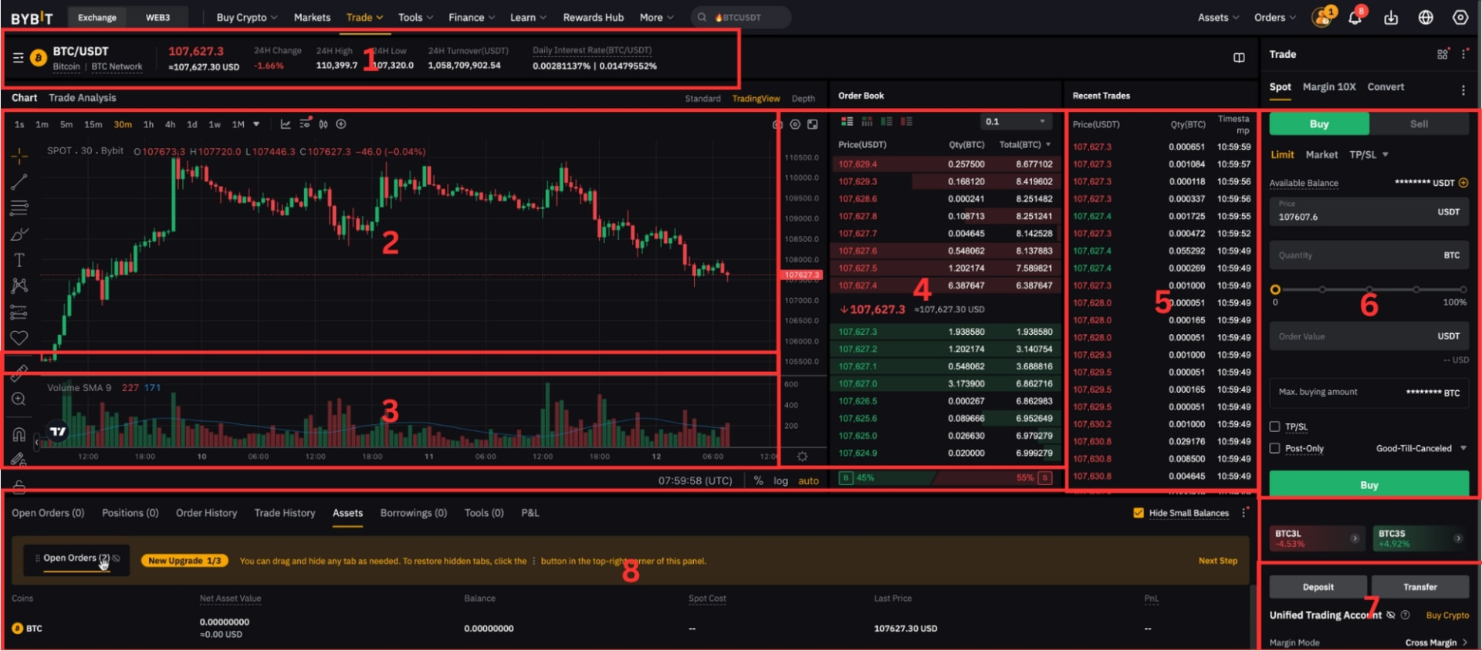Screen dimensions: 1482x651
Task: Click the heart favorites icon in chart toolbar
Action: click(x=19, y=338)
